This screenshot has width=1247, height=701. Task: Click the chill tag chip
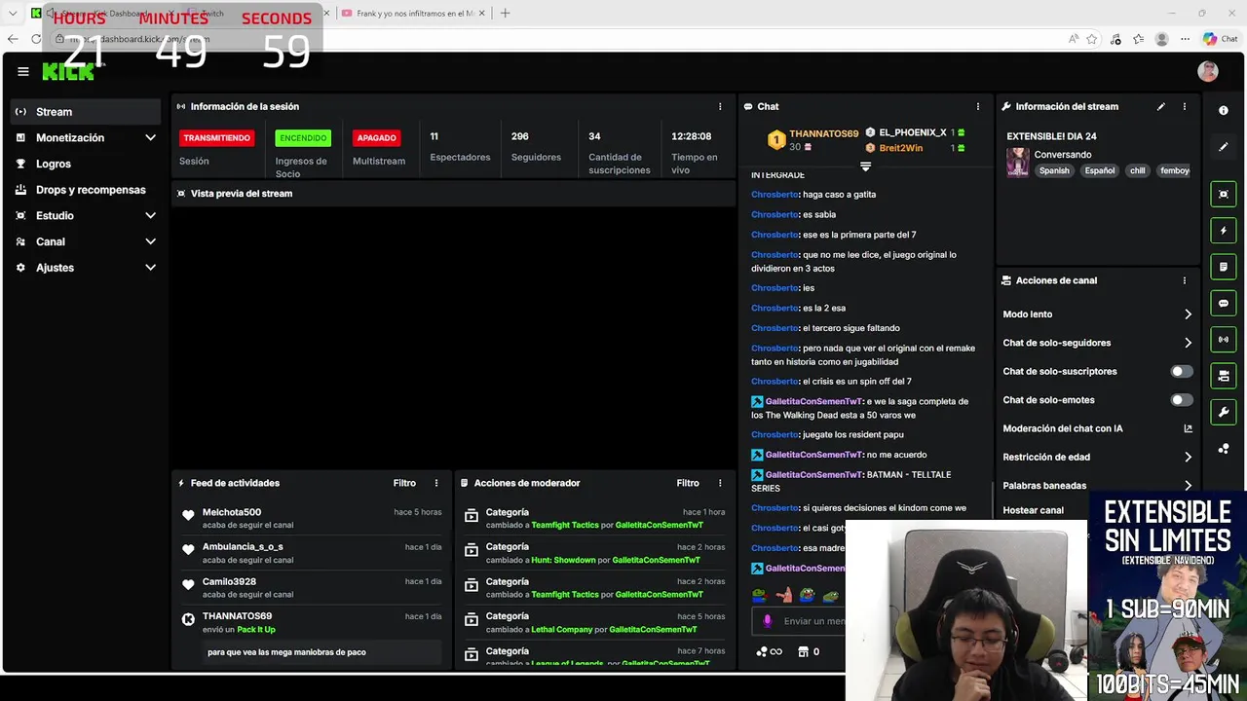[x=1137, y=170]
